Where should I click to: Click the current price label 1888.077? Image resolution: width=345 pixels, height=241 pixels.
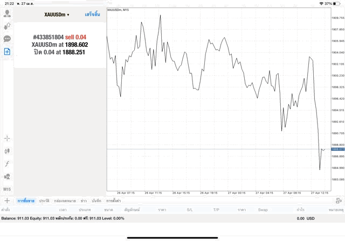(338, 149)
